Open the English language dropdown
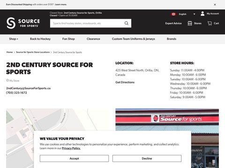Image resolution: width=225 pixels, height=168 pixels. pyautogui.click(x=187, y=14)
